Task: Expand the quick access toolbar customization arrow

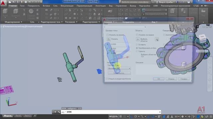Action: tap(41, 2)
